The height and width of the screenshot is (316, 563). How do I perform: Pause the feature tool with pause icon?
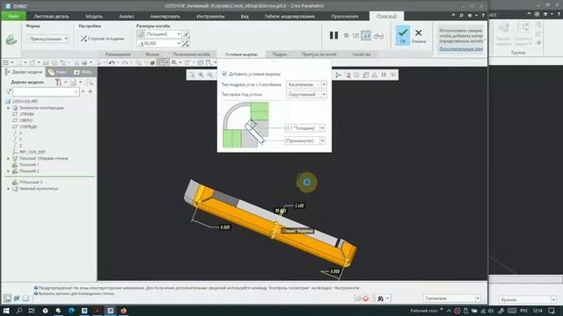click(334, 35)
